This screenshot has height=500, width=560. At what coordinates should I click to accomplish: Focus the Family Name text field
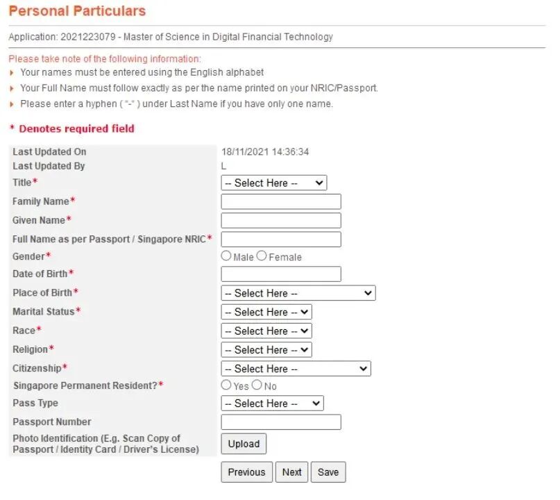click(x=281, y=201)
